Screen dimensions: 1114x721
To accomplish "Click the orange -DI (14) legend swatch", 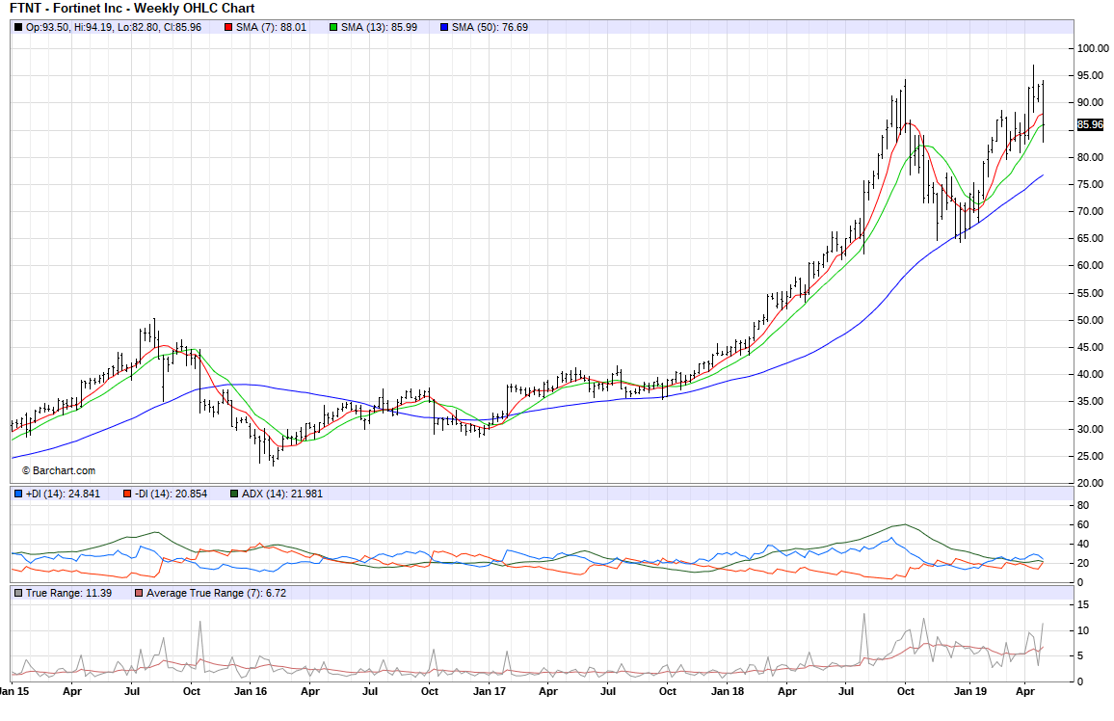I will tap(127, 494).
